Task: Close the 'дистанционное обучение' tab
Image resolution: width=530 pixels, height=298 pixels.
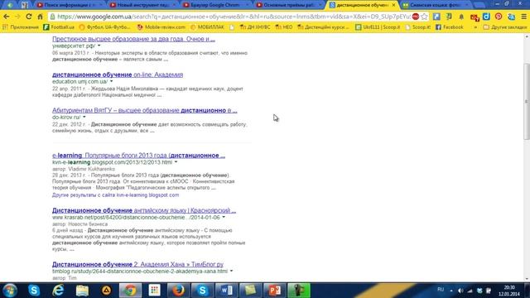Action: pos(393,5)
